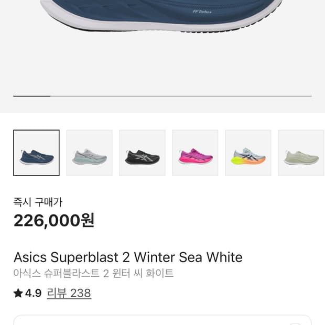Tap the main product shoe image

157,13
